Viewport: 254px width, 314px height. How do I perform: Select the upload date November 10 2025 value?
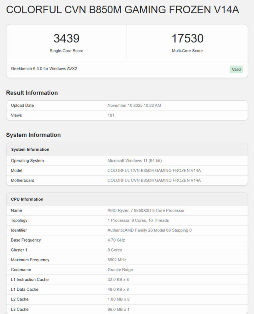(134, 106)
